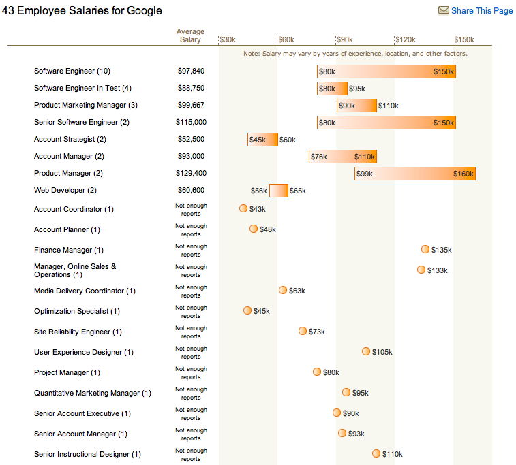The width and height of the screenshot is (516, 465).
Task: Click the Site Reliability Engineer $73k dot
Action: pyautogui.click(x=303, y=331)
